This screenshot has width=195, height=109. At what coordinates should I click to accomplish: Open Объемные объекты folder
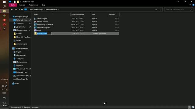point(24,69)
